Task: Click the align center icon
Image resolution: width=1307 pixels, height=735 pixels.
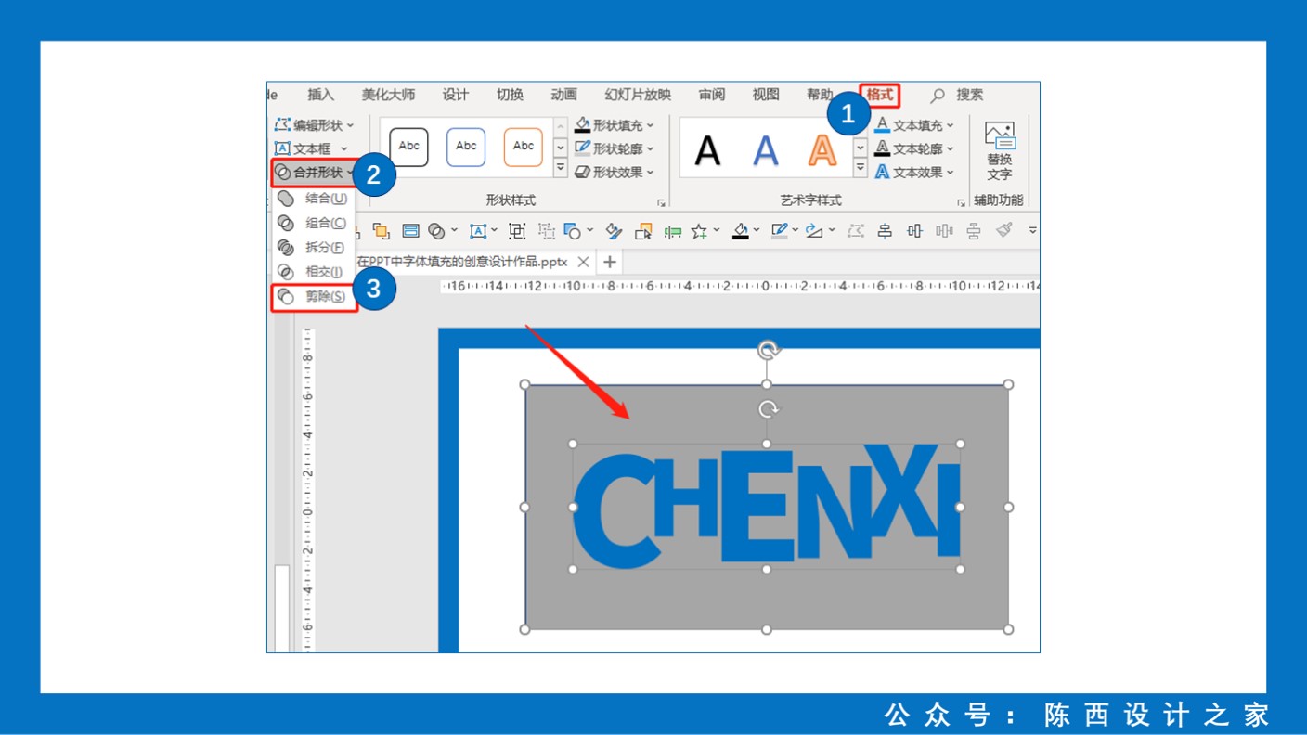Action: pyautogui.click(x=885, y=231)
